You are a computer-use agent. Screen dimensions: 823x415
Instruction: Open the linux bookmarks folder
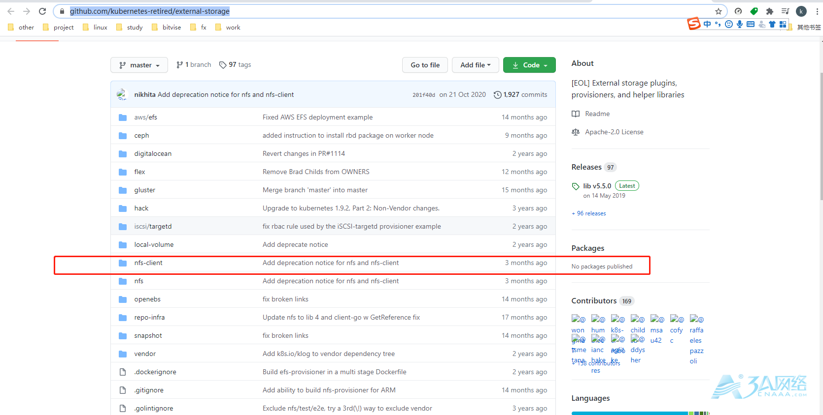[x=95, y=28]
